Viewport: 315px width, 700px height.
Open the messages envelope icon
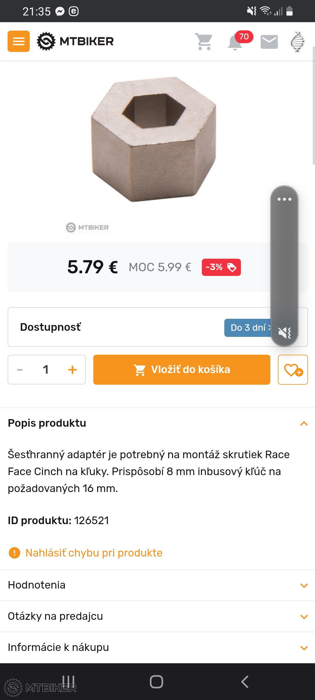tap(269, 42)
